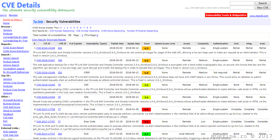The height and width of the screenshot is (140, 274).
Task: Open Product Search
Action: pos(11,62)
